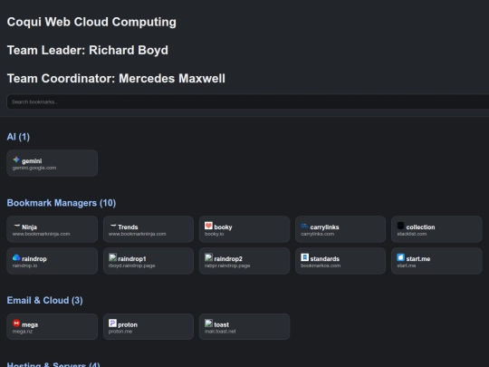This screenshot has width=489, height=367.
Task: Click the AI (1) category heading
Action: click(x=18, y=137)
